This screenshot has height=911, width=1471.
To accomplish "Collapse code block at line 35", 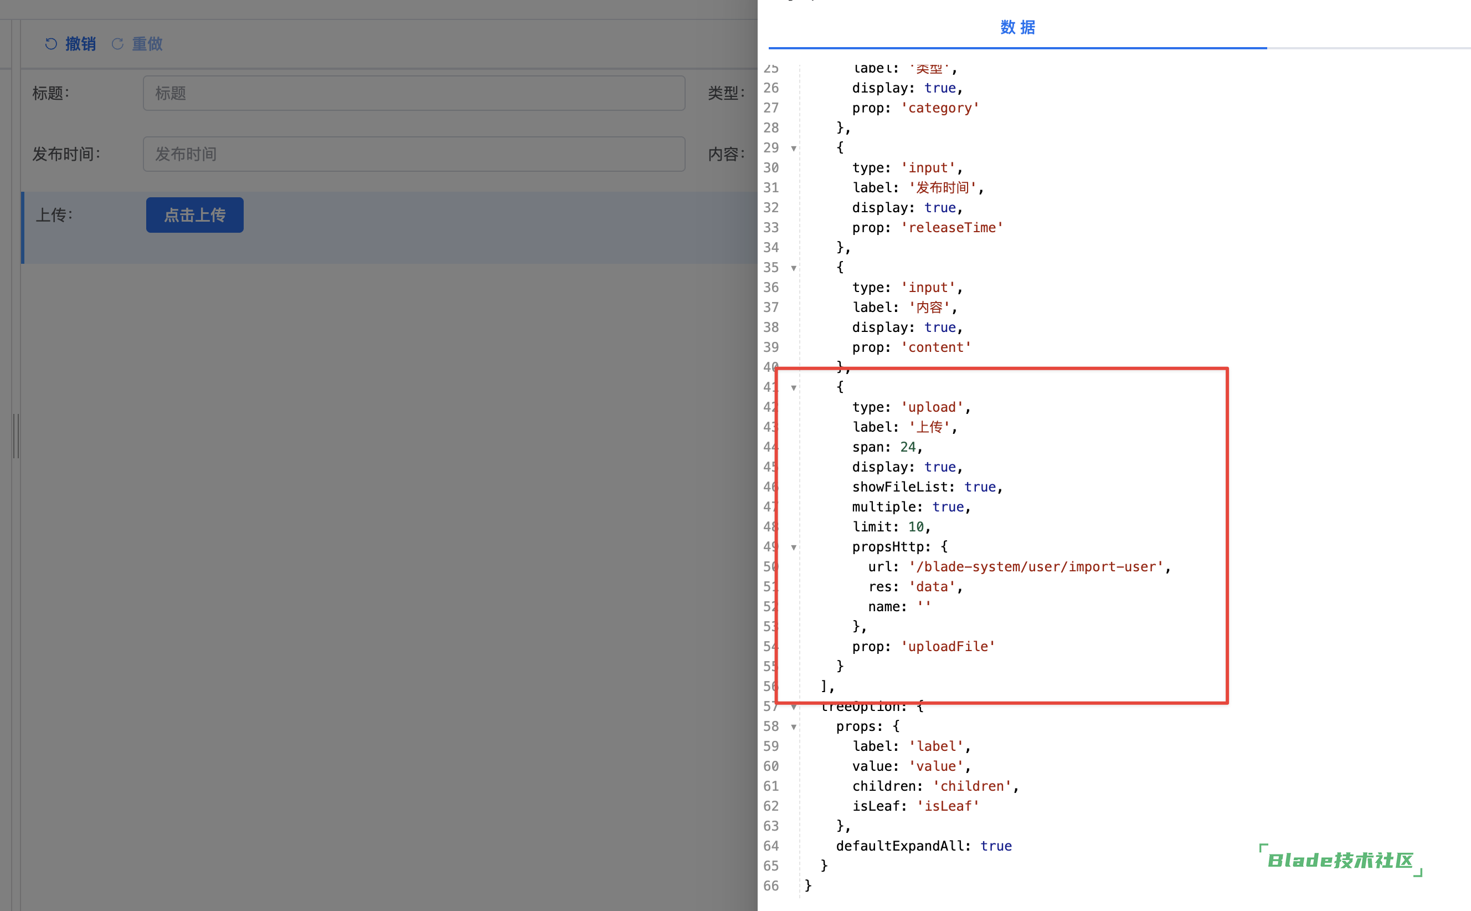I will pyautogui.click(x=794, y=268).
